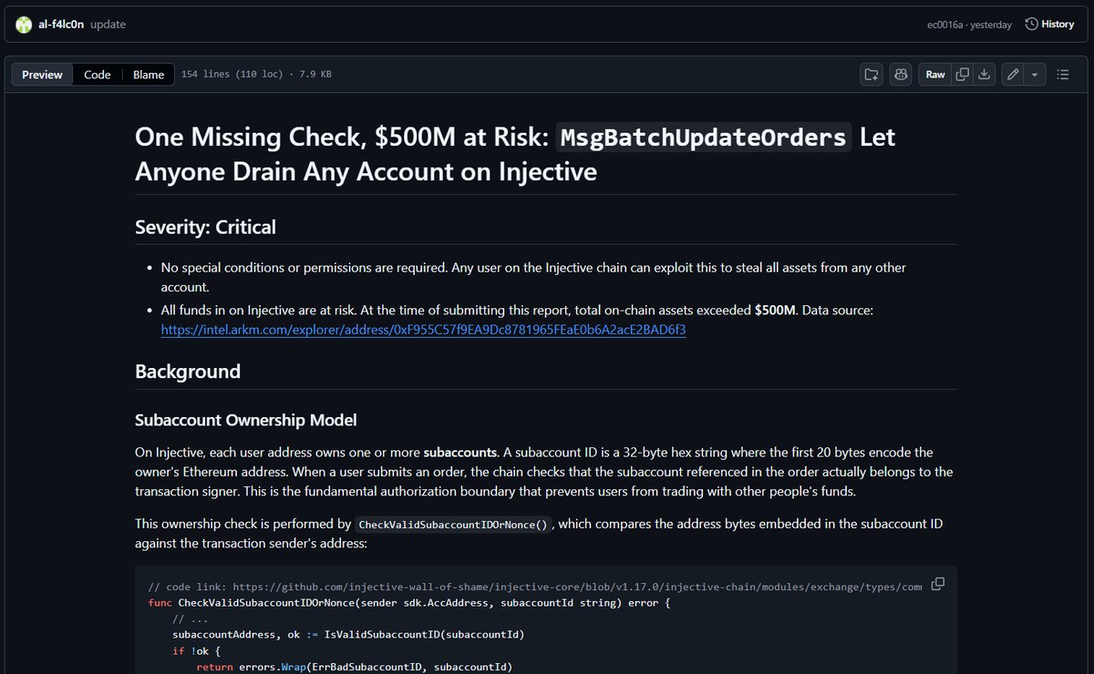Click the 'Severity: Critical' heading
This screenshot has height=674, width=1094.
(x=205, y=227)
